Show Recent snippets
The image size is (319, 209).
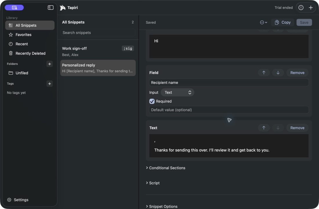(30, 44)
